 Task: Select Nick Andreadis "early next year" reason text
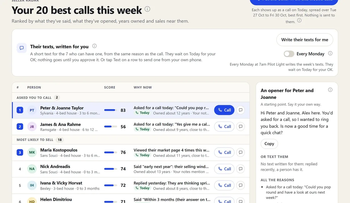click(171, 167)
